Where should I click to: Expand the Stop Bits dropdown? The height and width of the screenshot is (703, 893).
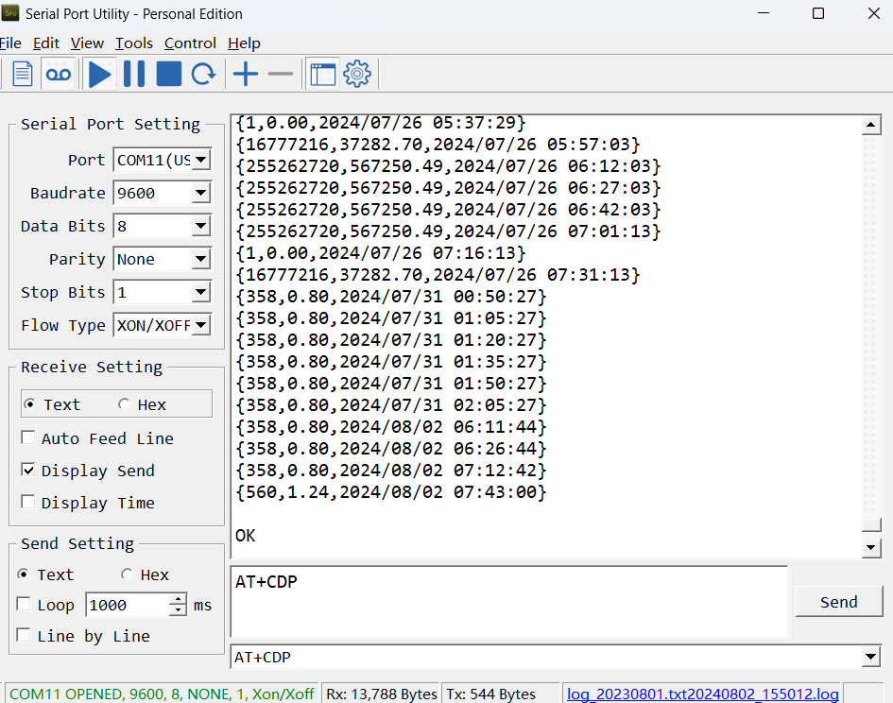pyautogui.click(x=200, y=292)
